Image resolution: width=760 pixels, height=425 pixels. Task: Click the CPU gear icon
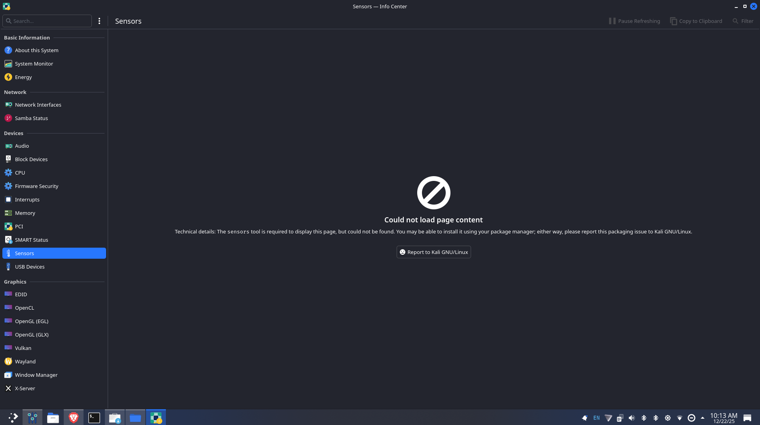click(x=8, y=173)
